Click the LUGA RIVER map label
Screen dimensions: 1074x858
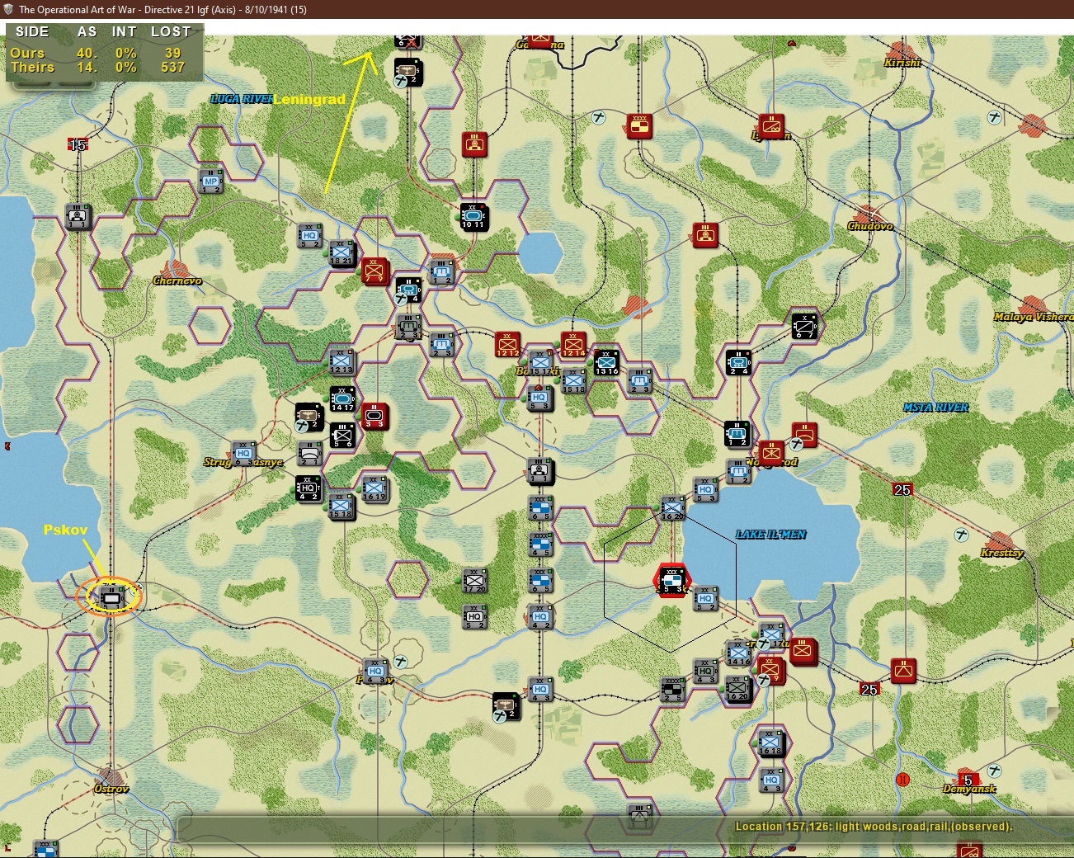pos(242,99)
